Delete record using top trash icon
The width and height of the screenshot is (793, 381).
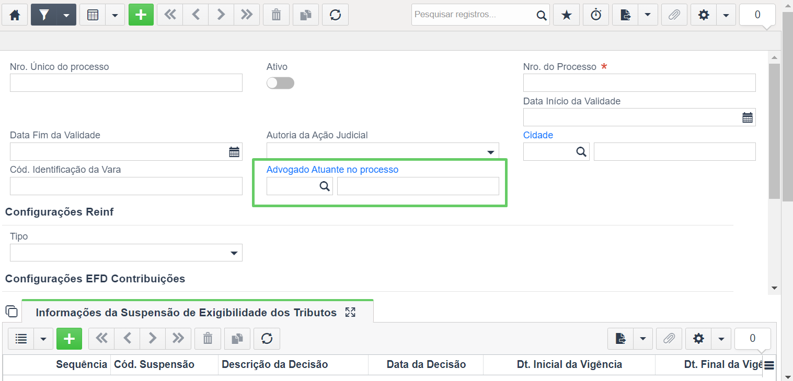click(276, 15)
